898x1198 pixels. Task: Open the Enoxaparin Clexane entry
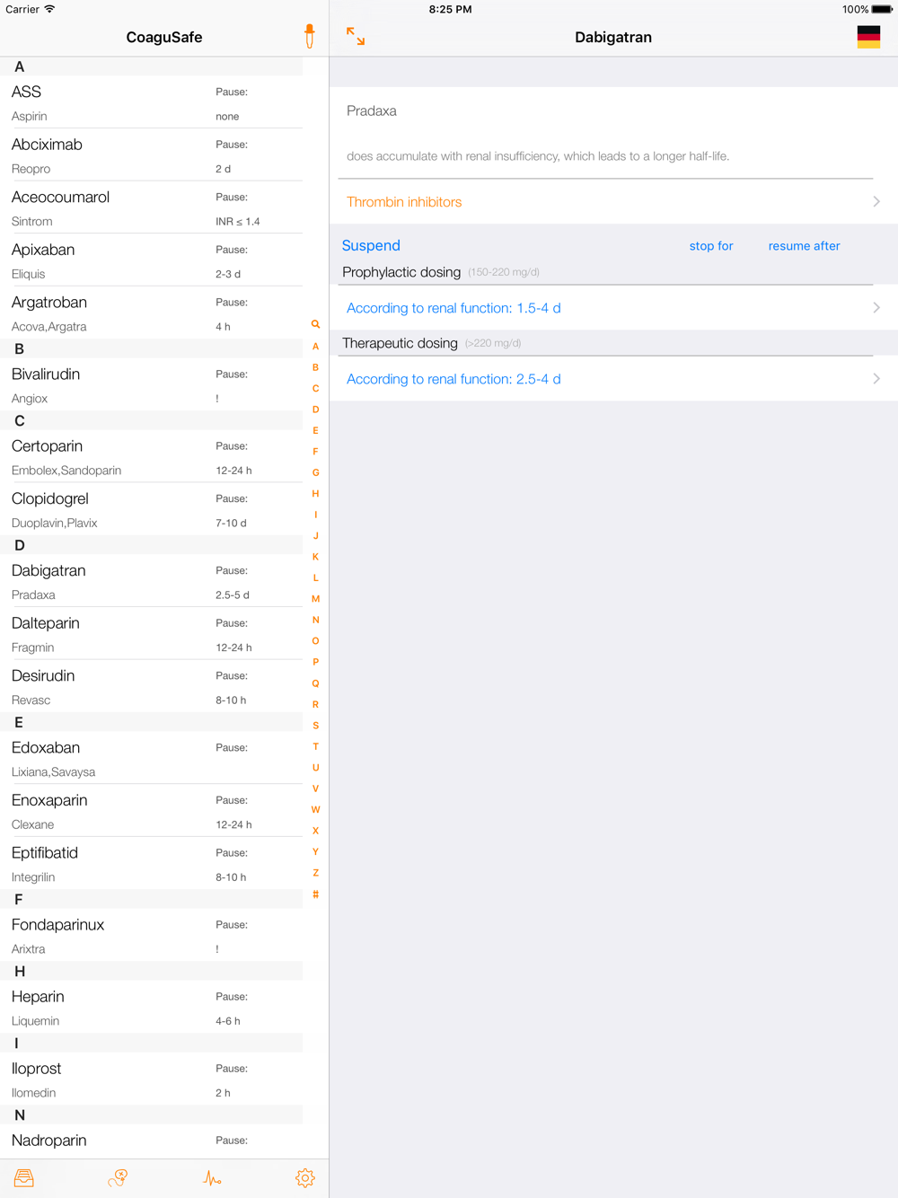pyautogui.click(x=153, y=811)
